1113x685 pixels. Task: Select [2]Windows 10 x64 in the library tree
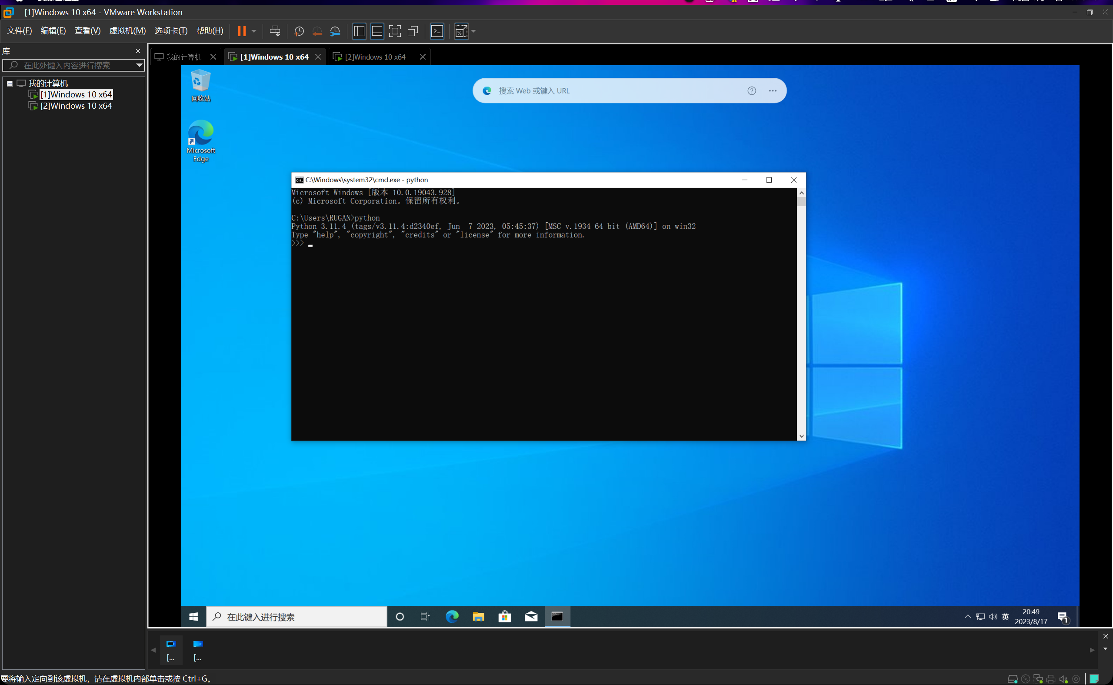[76, 106]
